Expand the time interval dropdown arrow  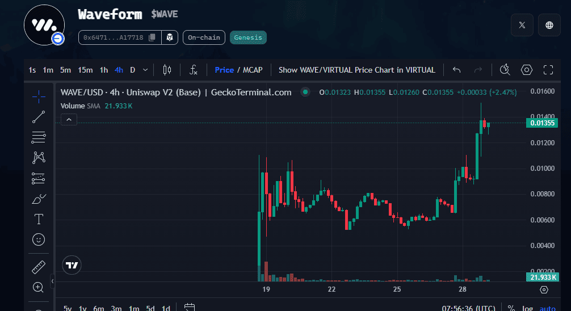click(145, 70)
